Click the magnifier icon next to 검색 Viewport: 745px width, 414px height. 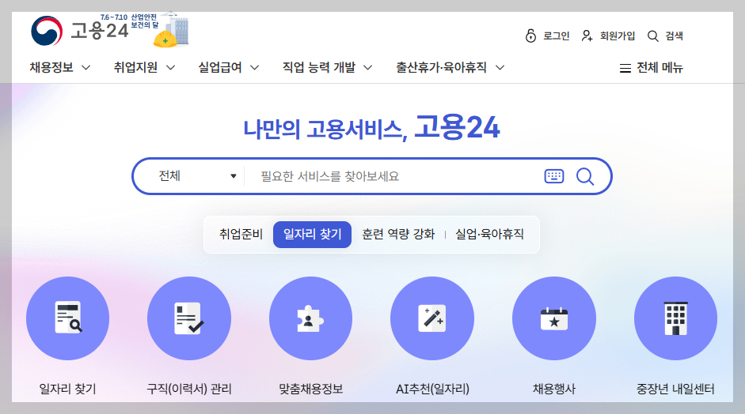pos(653,36)
